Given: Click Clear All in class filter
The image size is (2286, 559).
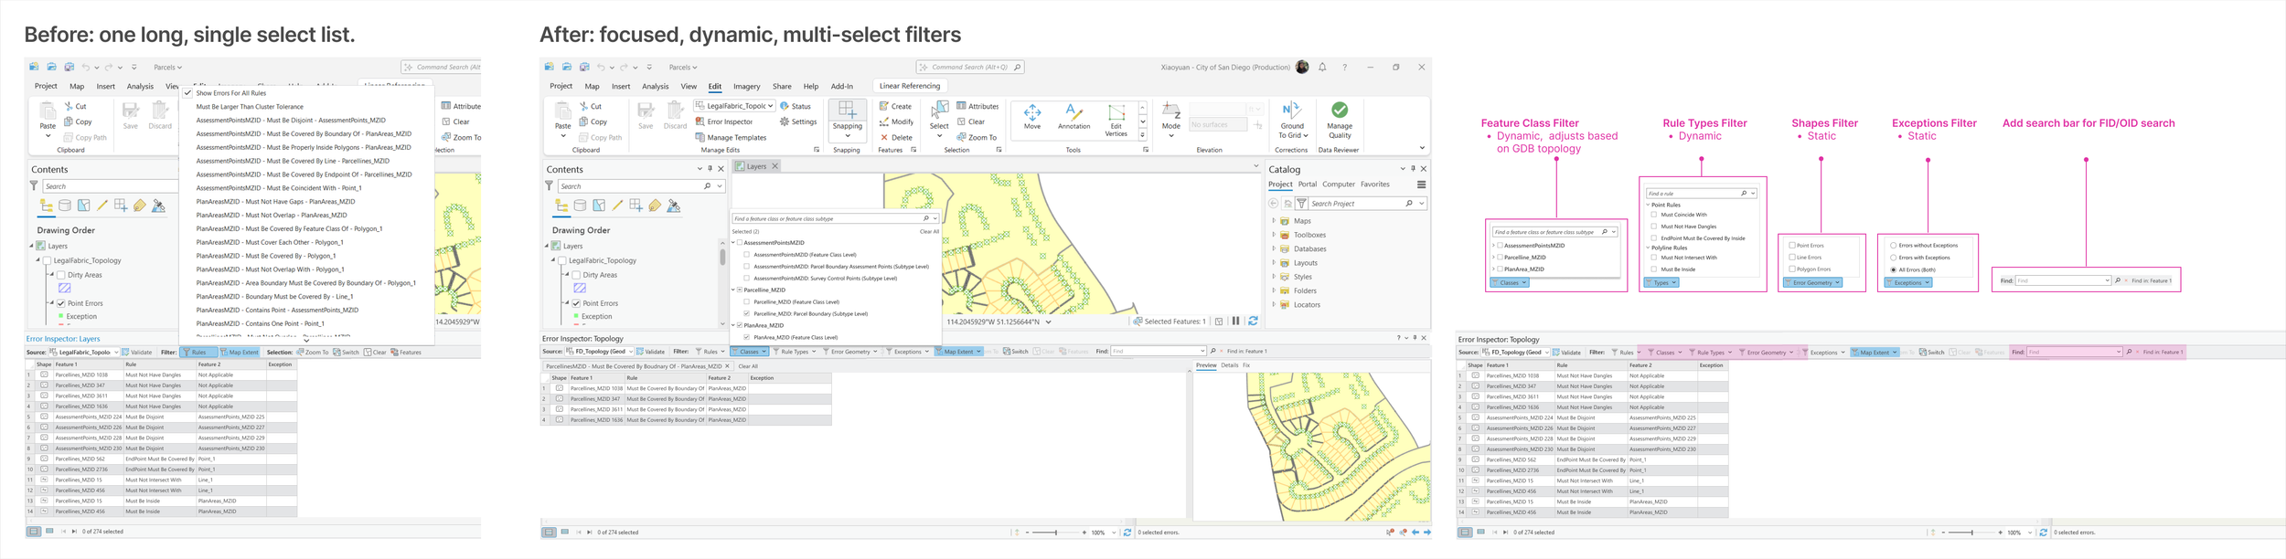Looking at the screenshot, I should coord(929,231).
